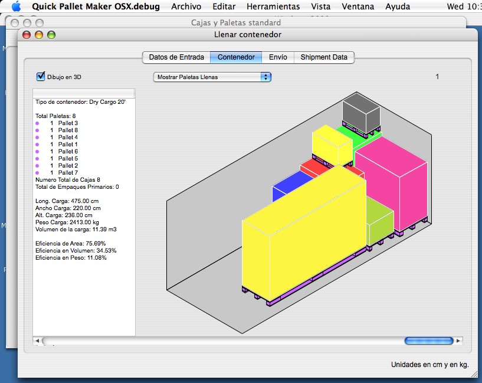
Task: Open the Shipment Data tab
Action: click(324, 57)
